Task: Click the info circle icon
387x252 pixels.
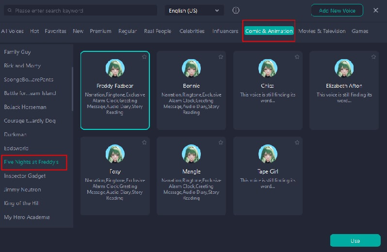Action: 236,10
